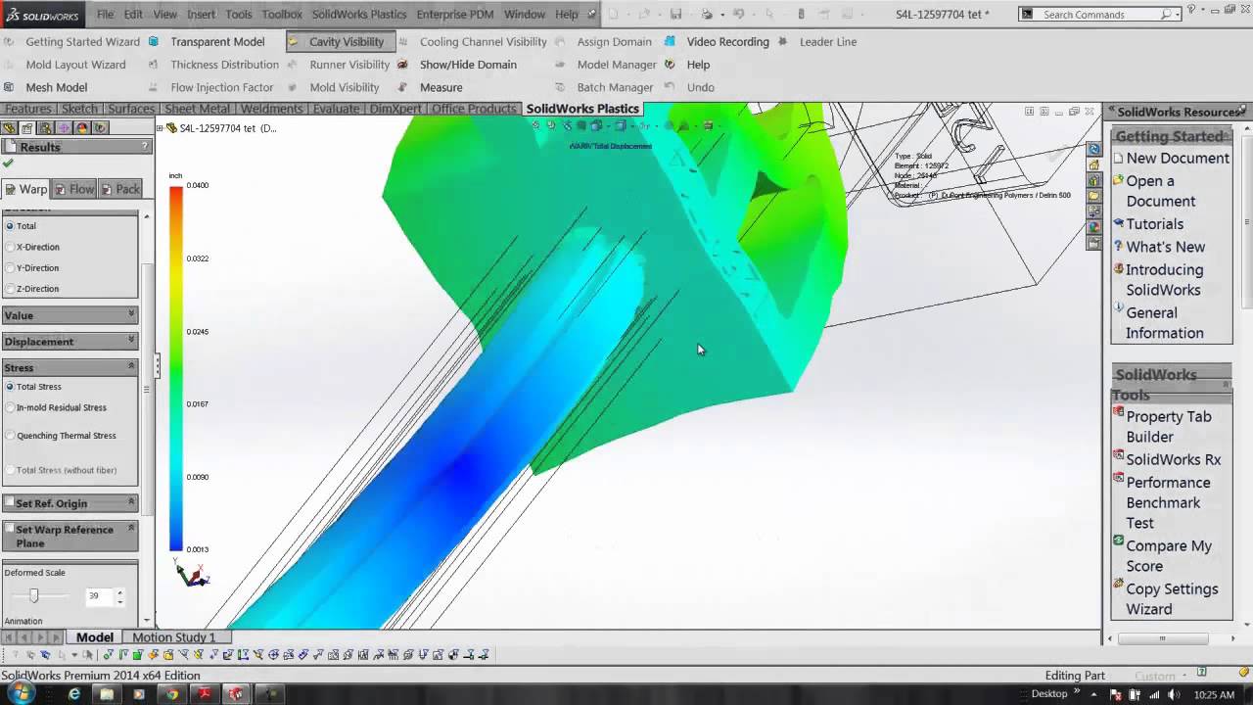The height and width of the screenshot is (705, 1253).
Task: Accept results with the green checkmark
Action: [9, 164]
